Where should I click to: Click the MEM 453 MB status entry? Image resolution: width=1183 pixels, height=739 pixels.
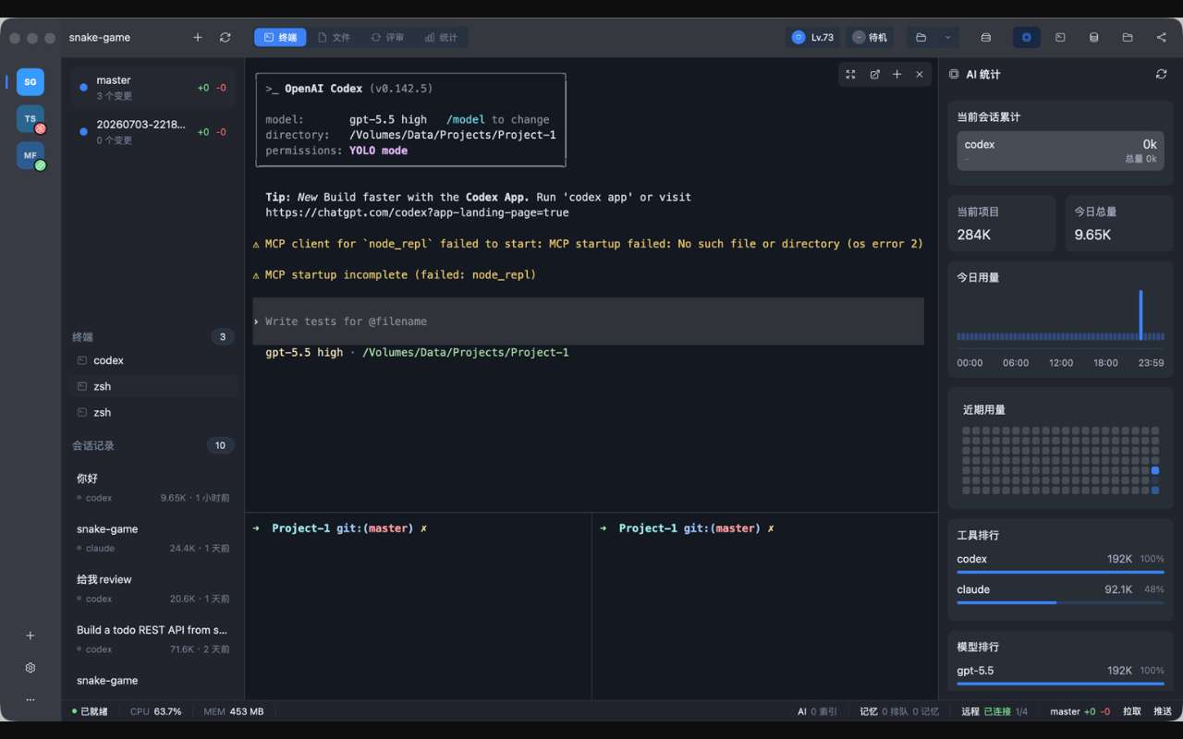[x=233, y=711]
